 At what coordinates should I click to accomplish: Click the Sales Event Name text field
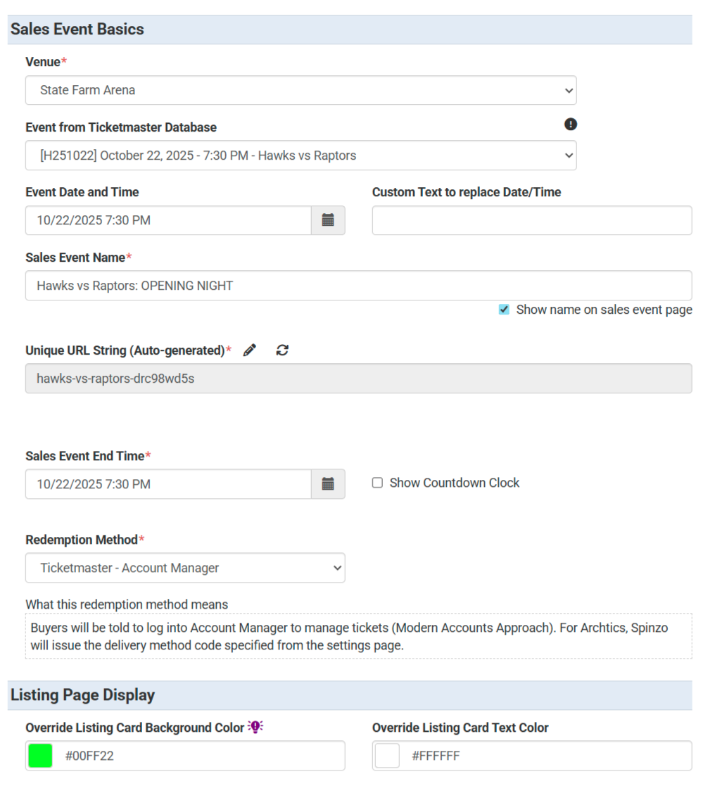pyautogui.click(x=358, y=286)
